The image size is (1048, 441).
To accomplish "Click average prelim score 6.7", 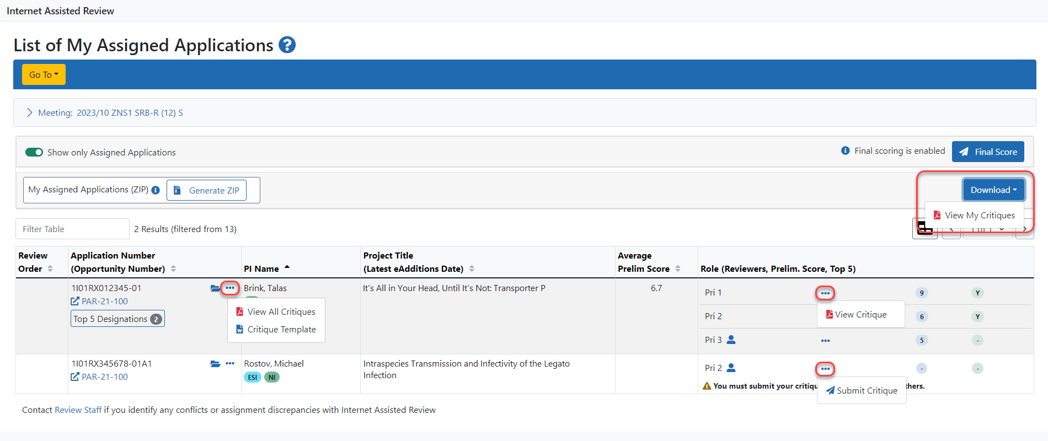I will pyautogui.click(x=656, y=288).
